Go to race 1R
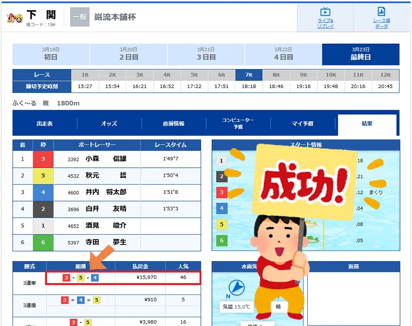Screen dimensions: 412x326 [85, 75]
